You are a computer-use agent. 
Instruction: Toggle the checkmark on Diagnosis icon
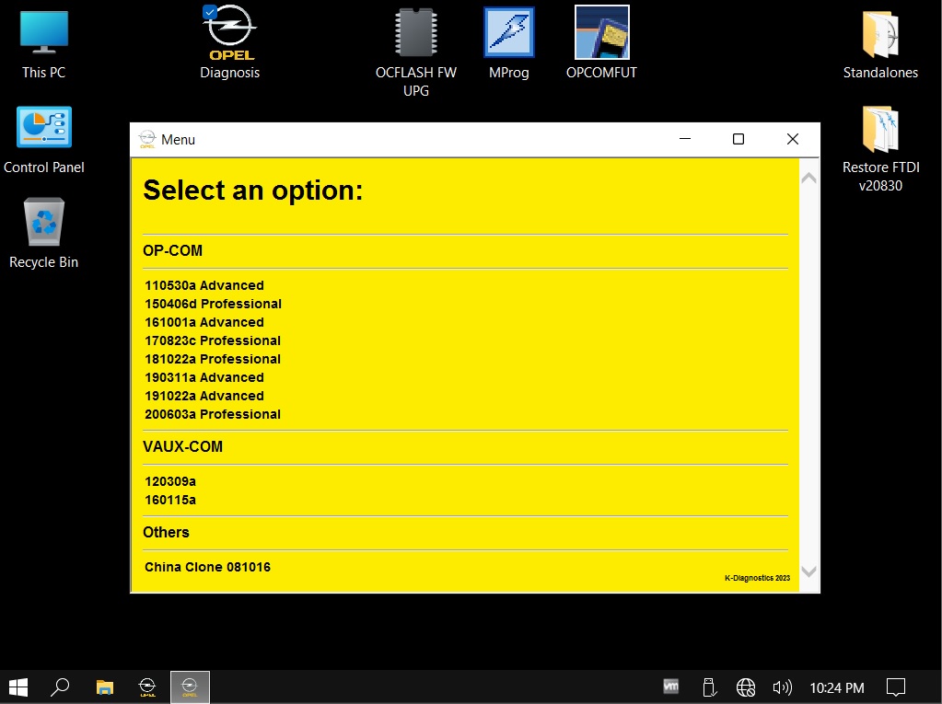pyautogui.click(x=210, y=11)
